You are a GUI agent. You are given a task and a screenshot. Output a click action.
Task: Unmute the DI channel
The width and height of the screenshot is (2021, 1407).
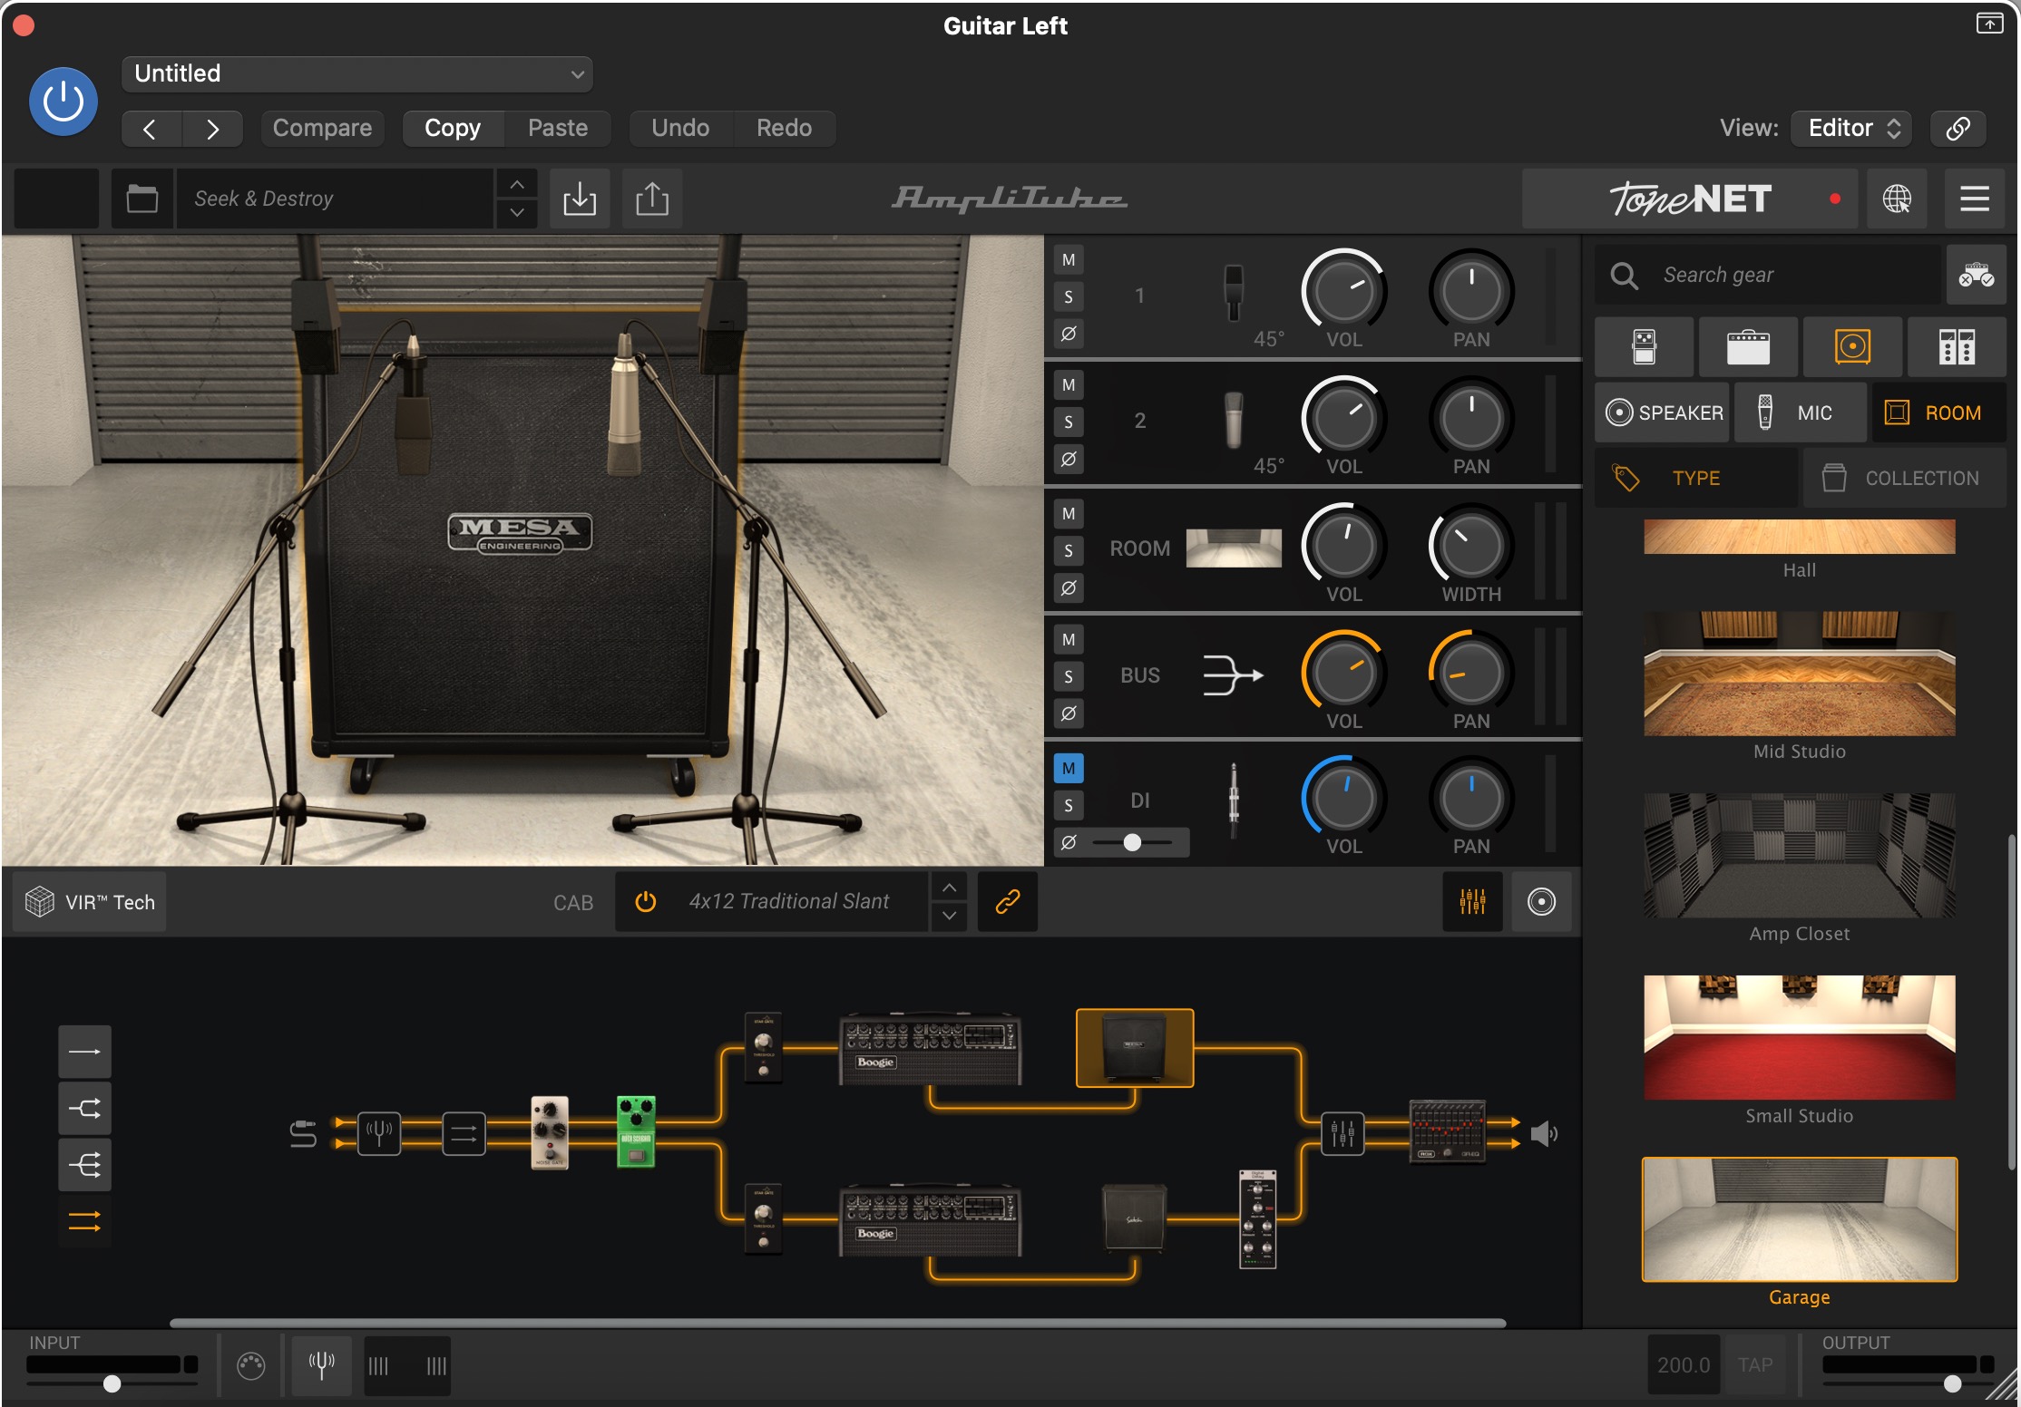1069,768
